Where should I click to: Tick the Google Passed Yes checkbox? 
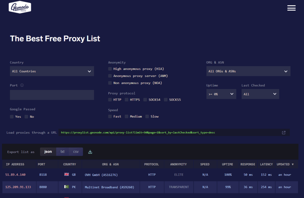pos(12,117)
